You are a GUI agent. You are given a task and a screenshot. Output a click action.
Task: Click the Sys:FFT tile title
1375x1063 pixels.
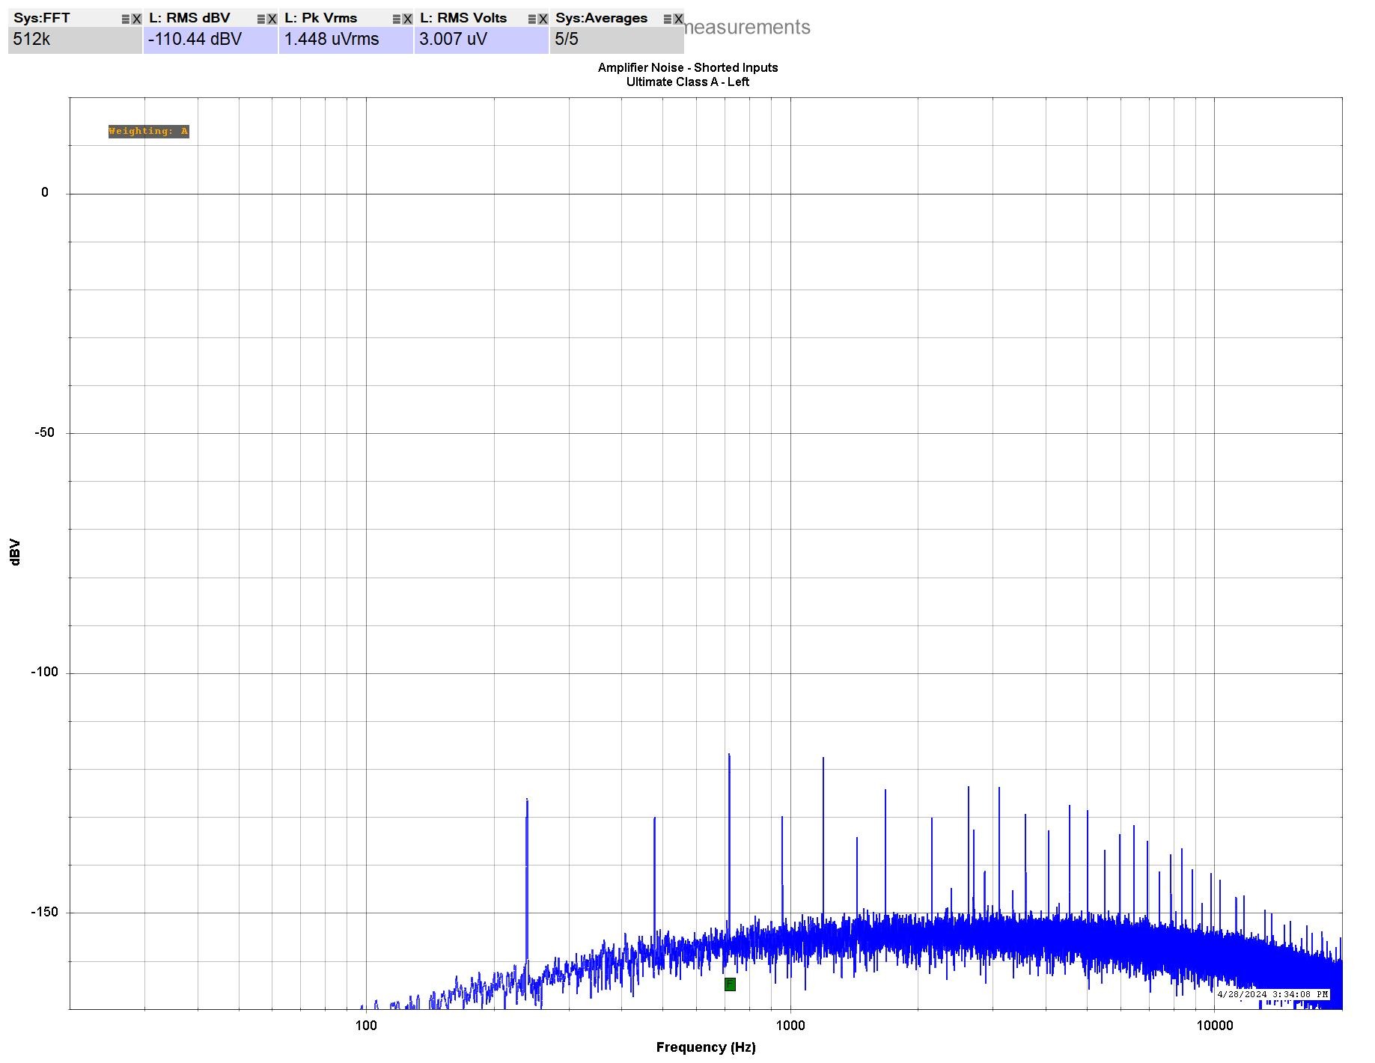(x=42, y=18)
